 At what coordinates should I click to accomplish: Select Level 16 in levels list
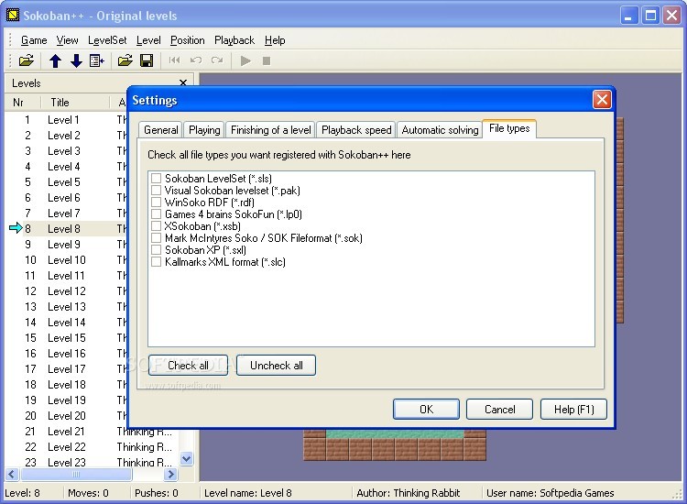click(x=67, y=353)
